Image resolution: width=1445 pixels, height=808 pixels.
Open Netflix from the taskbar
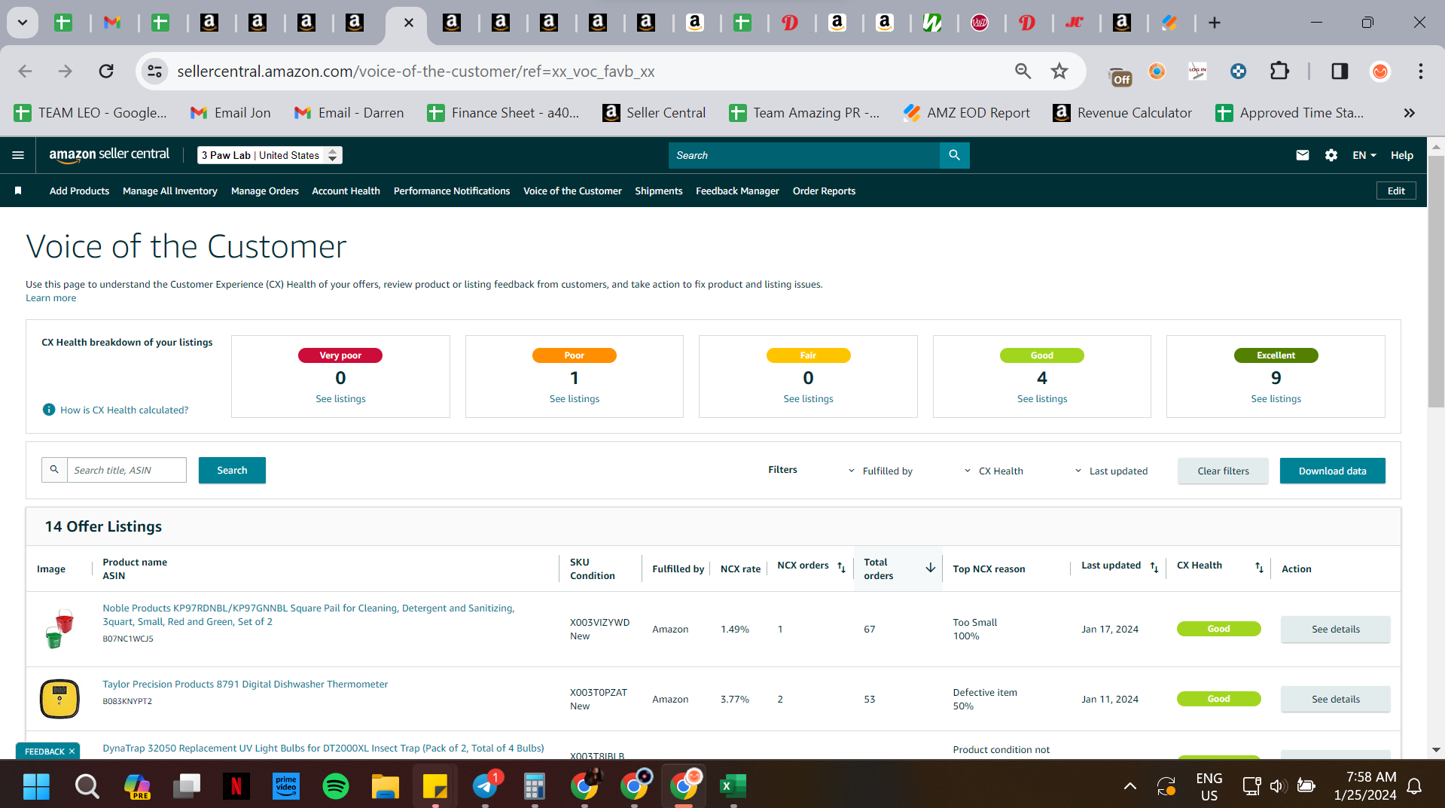tap(236, 786)
